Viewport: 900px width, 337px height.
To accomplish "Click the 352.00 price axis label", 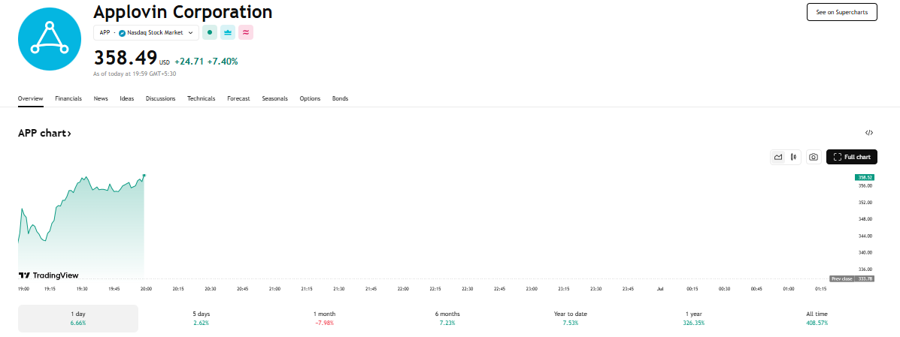I will pyautogui.click(x=865, y=203).
